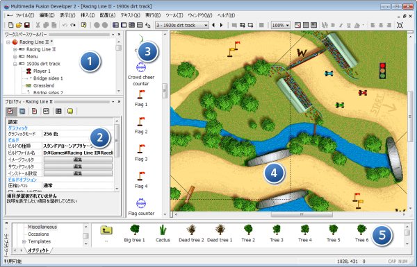Close the properties panel
The height and width of the screenshot is (267, 417).
119,102
